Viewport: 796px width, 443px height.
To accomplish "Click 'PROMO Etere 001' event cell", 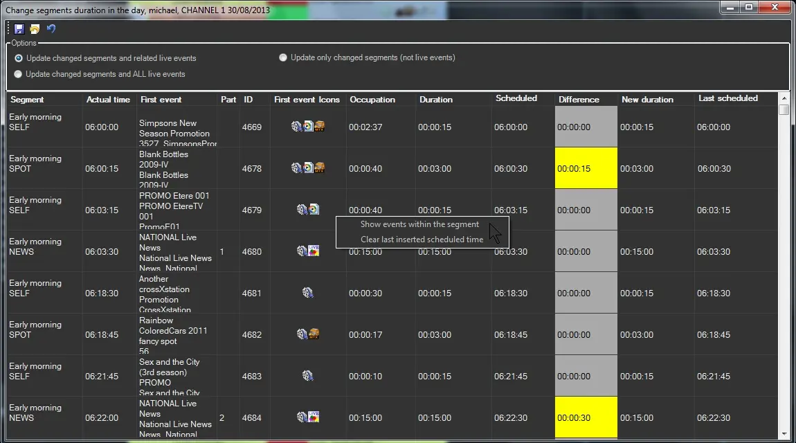I will [x=177, y=210].
